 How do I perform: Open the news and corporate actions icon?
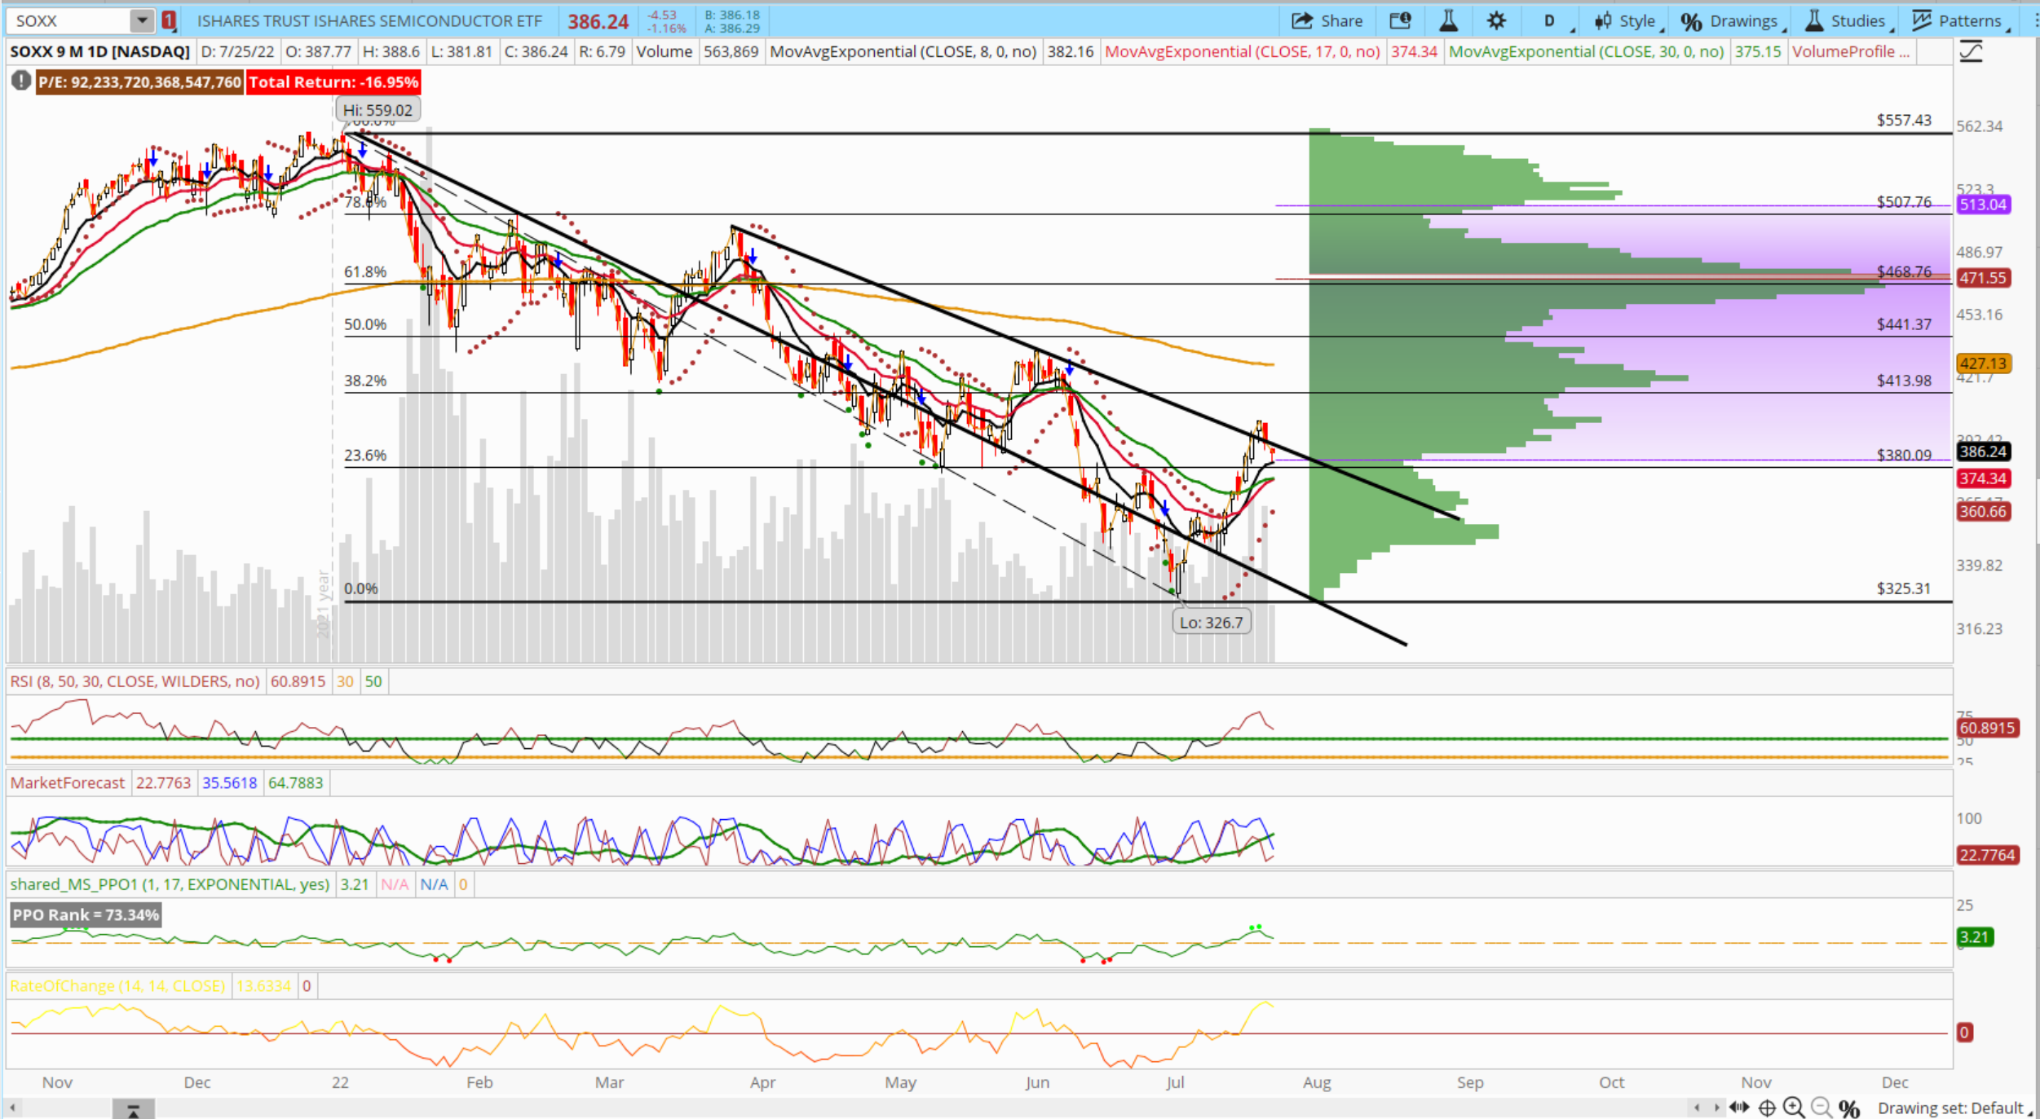click(x=1400, y=21)
